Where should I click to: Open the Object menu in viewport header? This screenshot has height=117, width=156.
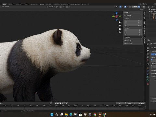point(7,7)
